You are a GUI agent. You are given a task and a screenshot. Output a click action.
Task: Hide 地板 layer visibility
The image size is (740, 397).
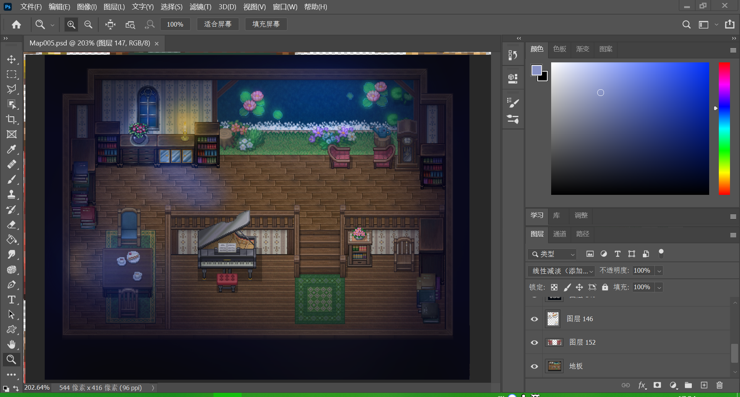pyautogui.click(x=534, y=366)
